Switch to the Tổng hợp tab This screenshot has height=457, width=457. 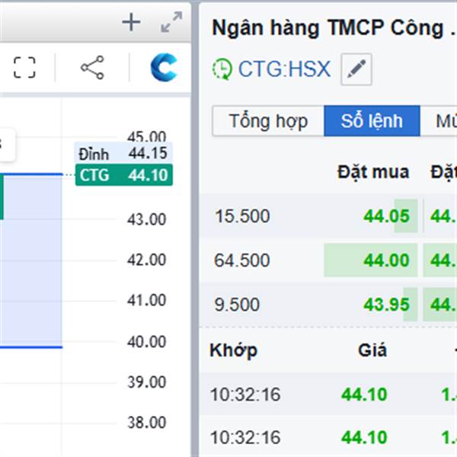pos(268,121)
